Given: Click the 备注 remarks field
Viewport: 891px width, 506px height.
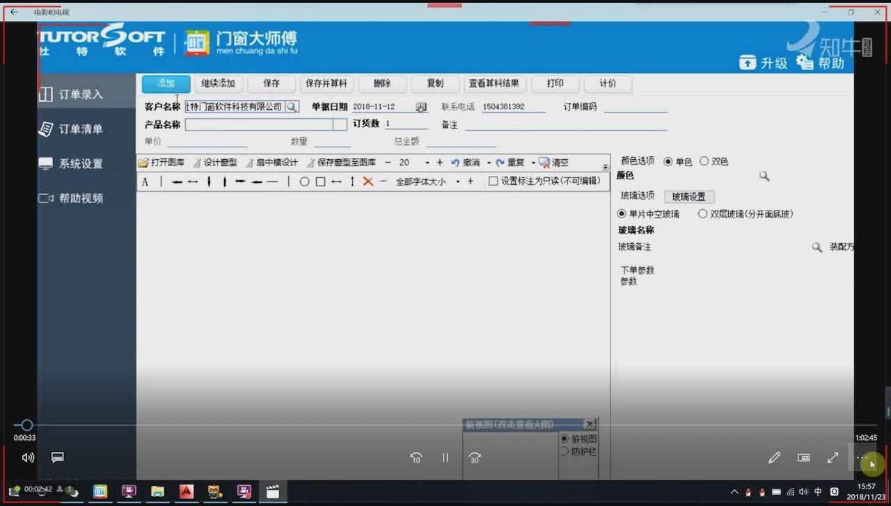Looking at the screenshot, I should pyautogui.click(x=566, y=125).
